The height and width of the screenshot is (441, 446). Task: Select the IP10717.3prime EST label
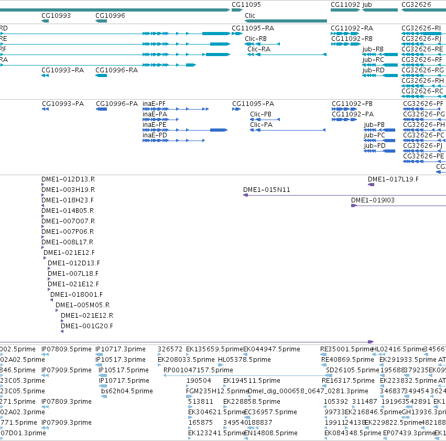click(121, 349)
